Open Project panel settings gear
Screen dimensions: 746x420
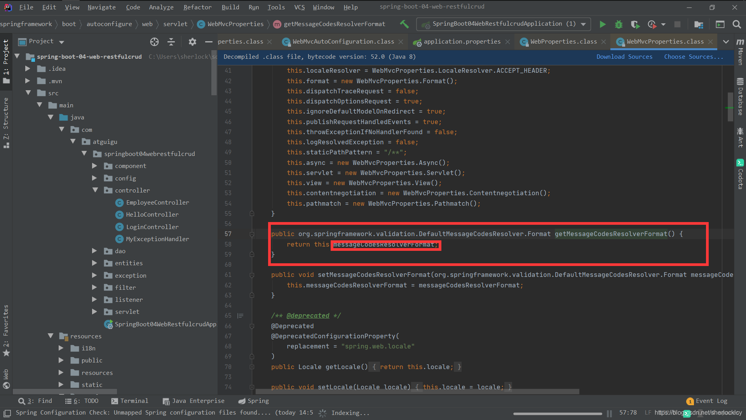[192, 42]
